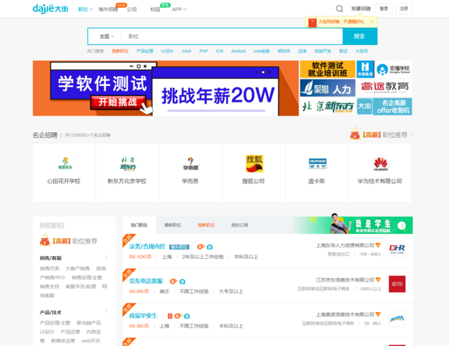Open 海外招聘 in the top navigation

108,10
